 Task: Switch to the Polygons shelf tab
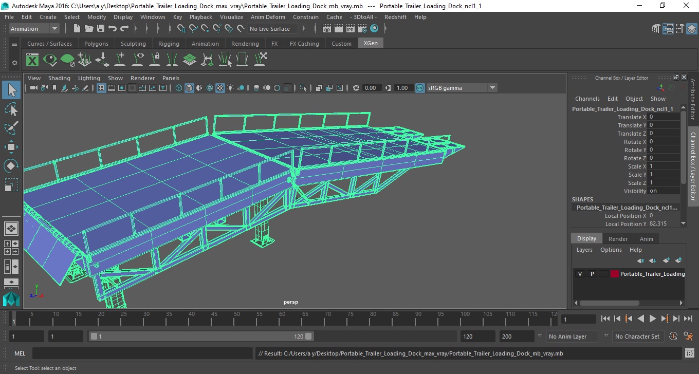point(96,44)
